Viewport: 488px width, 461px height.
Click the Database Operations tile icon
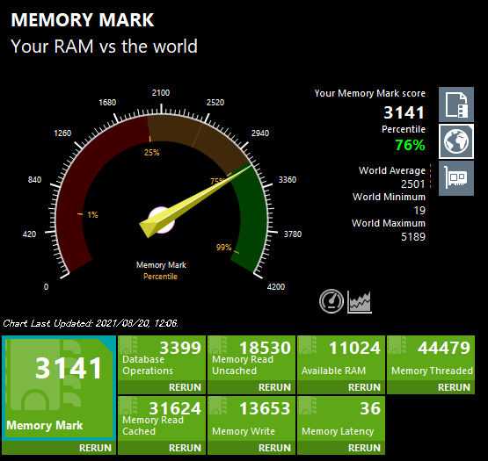point(128,344)
